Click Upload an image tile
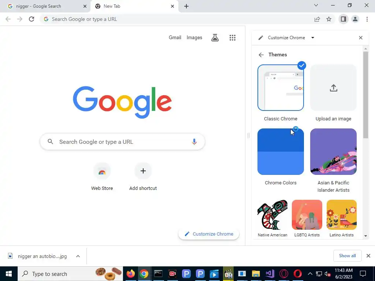Viewport: 375px width, 281px height. (x=333, y=88)
